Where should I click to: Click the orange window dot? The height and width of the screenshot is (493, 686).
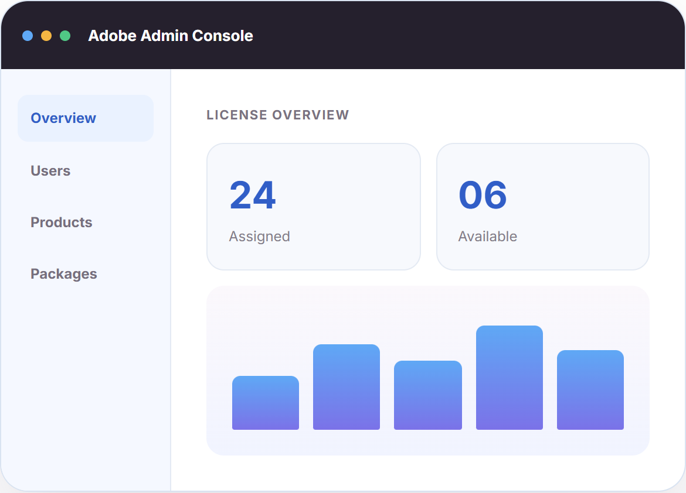(46, 36)
